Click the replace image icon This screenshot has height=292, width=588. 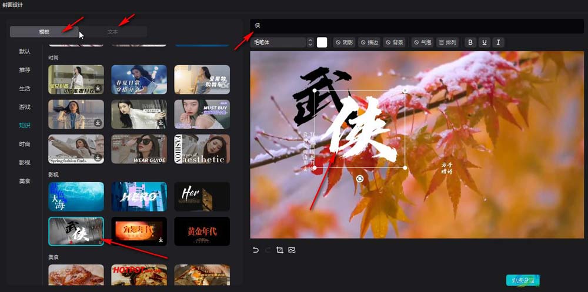292,250
